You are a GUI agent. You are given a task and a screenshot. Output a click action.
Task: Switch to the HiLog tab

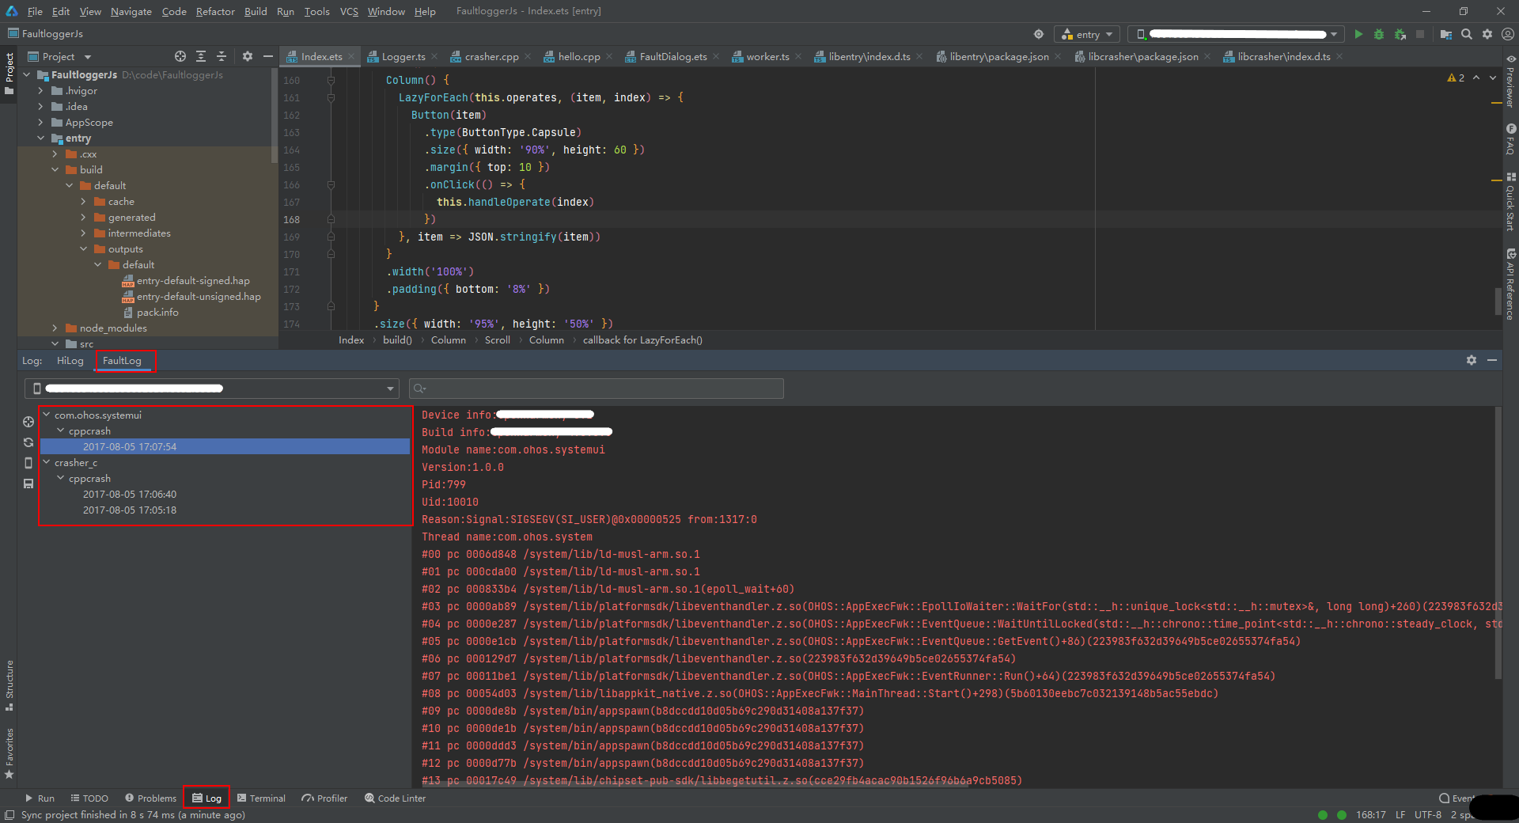[70, 361]
